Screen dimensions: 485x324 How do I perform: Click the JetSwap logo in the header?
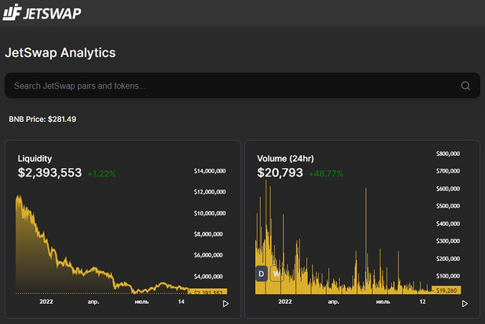tap(42, 13)
